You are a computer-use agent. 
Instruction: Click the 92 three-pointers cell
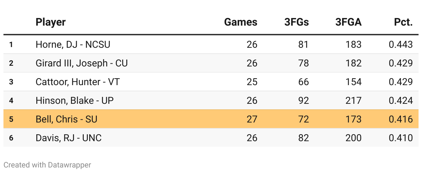coord(303,100)
